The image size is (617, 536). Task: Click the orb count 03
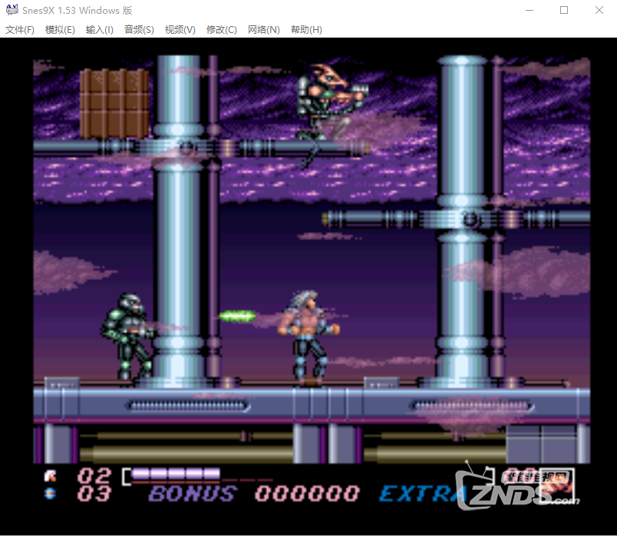(94, 494)
